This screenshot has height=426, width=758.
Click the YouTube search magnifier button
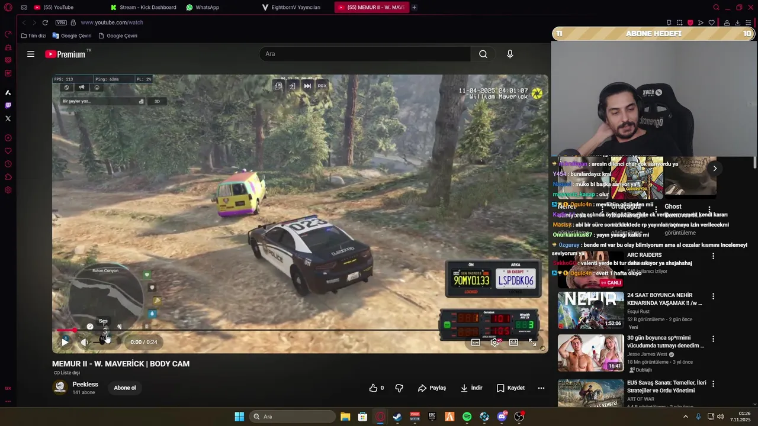(x=483, y=54)
